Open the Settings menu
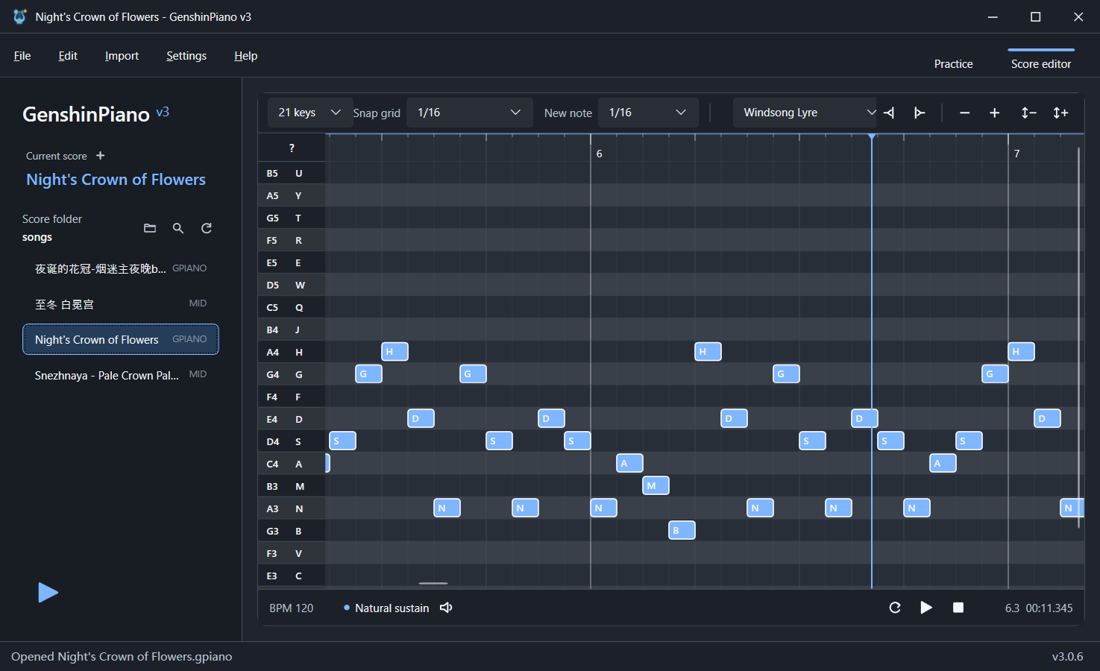Screen dimensions: 1100x671 [186, 56]
